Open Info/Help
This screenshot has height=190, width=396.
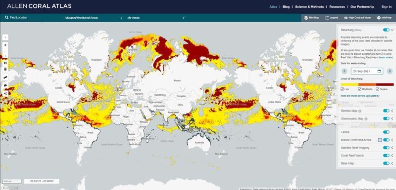tap(384, 18)
